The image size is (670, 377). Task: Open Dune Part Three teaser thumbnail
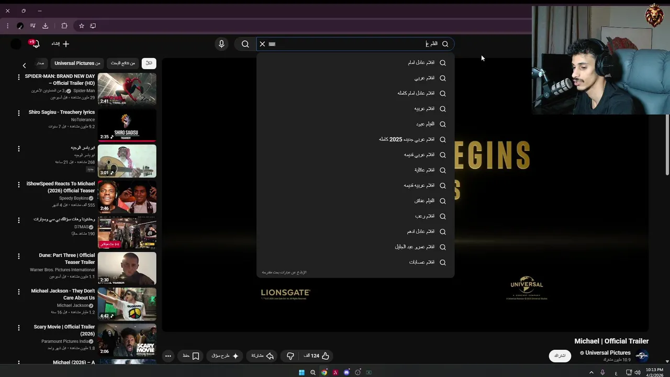click(127, 268)
